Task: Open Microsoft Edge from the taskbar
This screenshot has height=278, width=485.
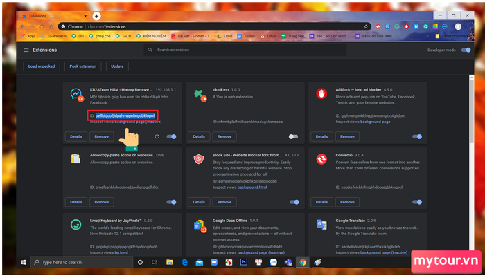Action: (185, 262)
